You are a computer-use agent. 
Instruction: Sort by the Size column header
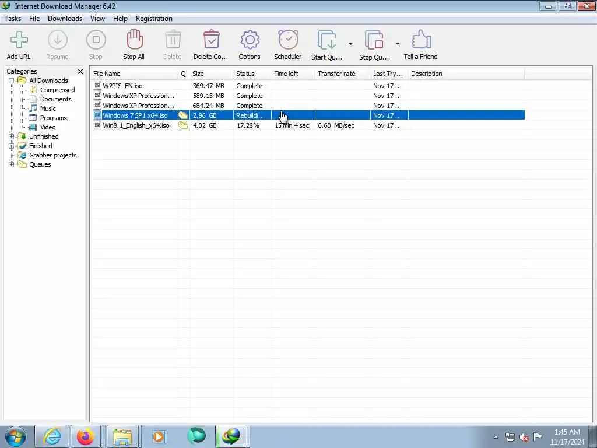[211, 73]
